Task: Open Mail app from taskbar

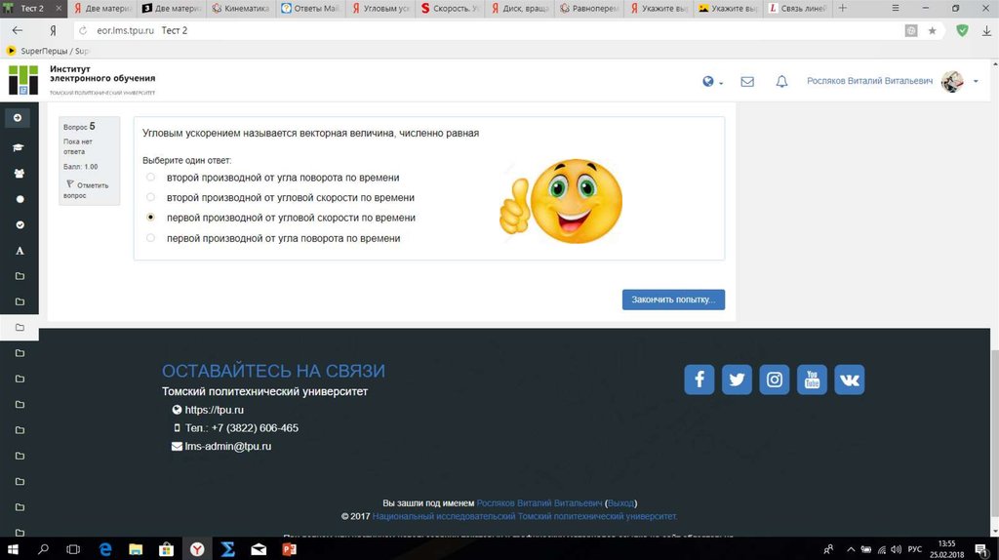Action: (x=259, y=549)
